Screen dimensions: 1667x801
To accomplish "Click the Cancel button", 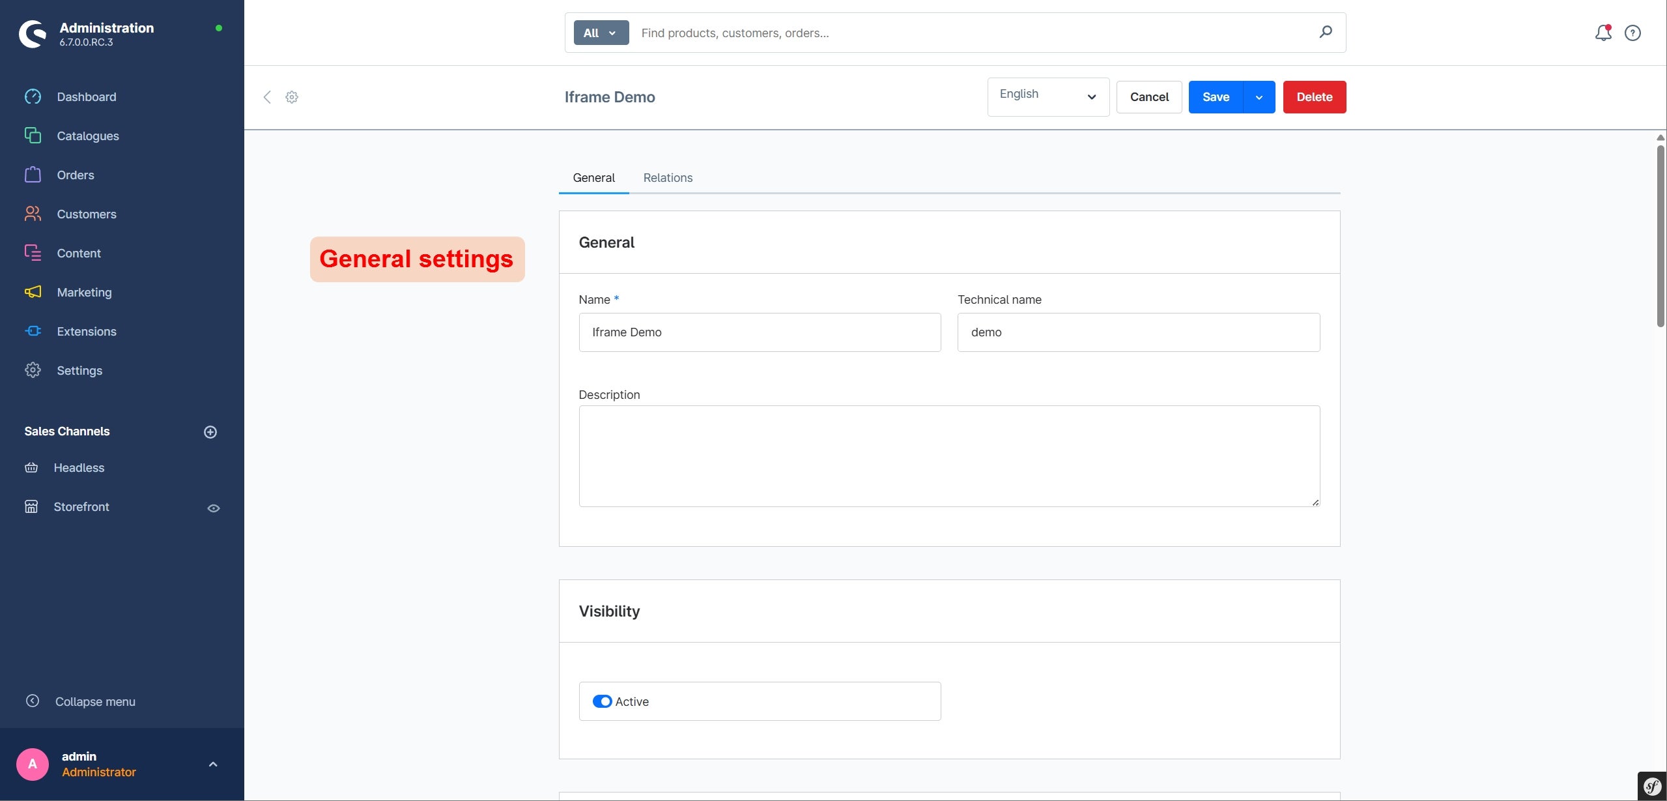I will 1149,97.
